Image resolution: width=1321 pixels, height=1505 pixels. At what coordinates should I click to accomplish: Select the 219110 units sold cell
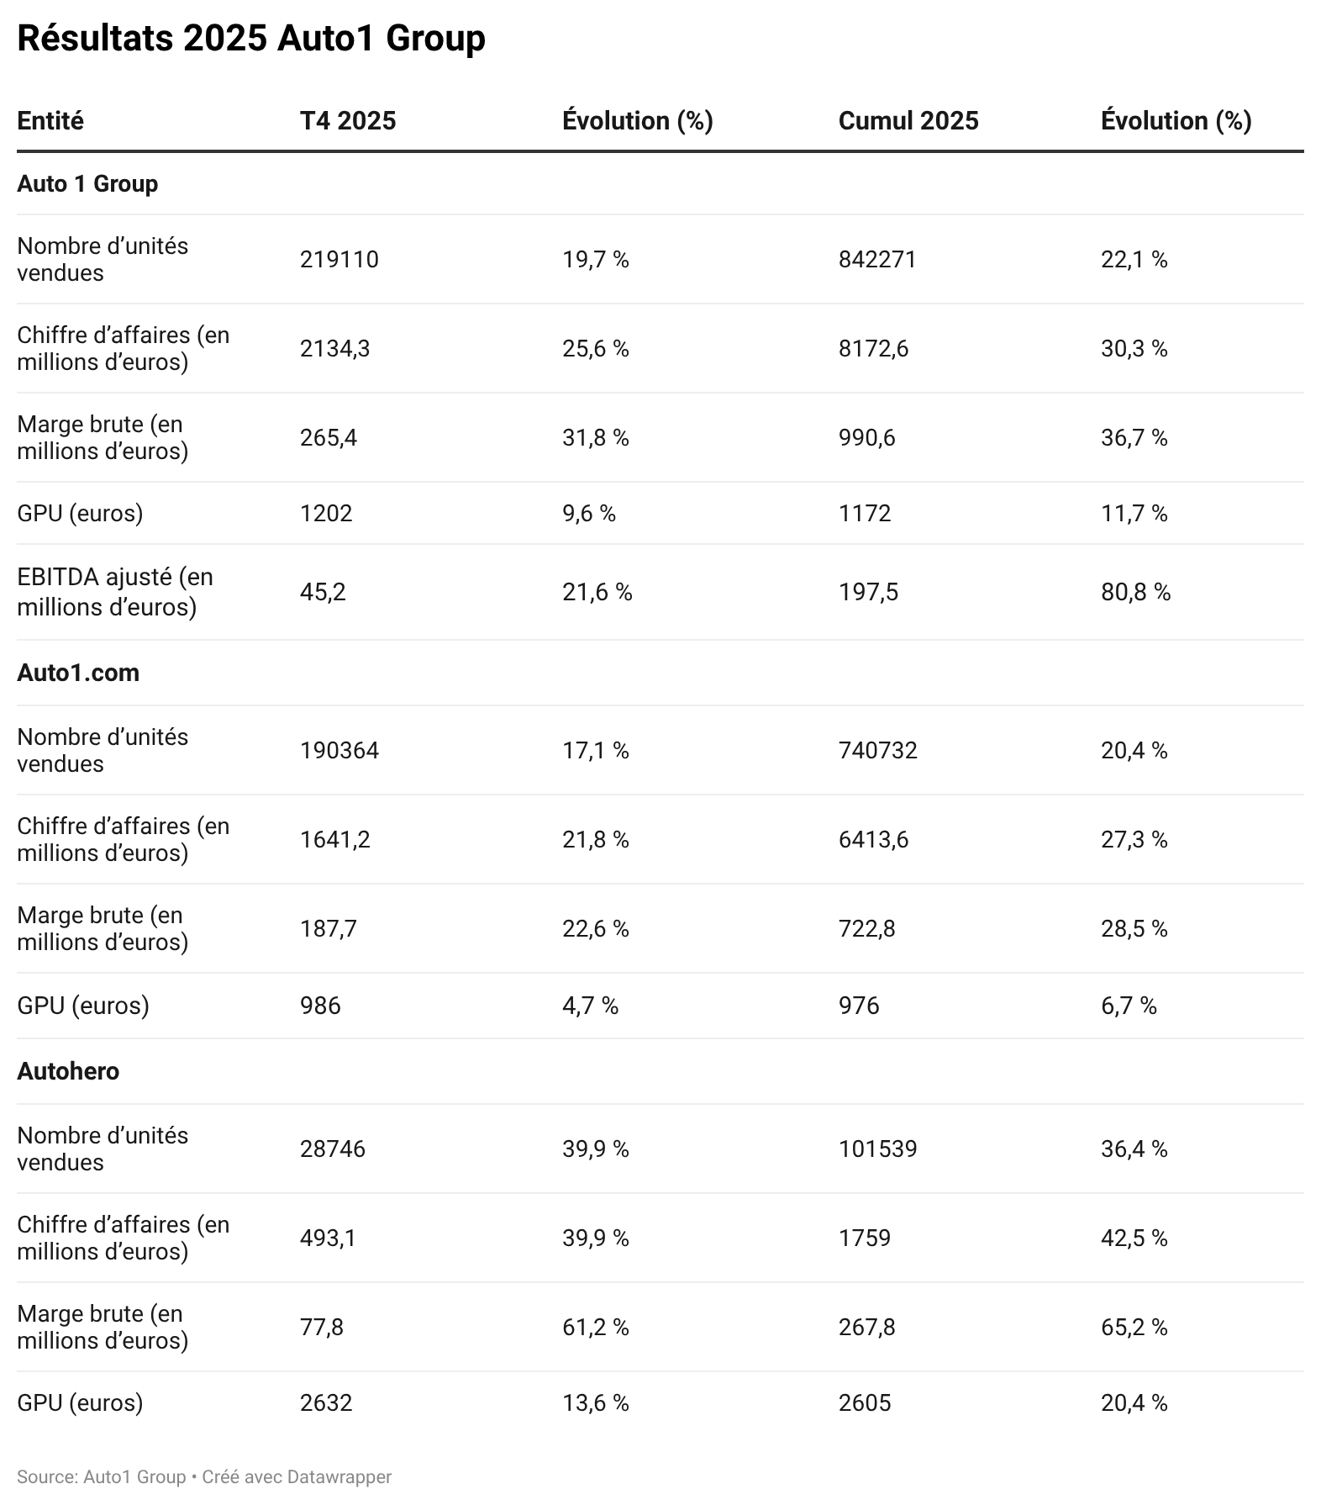coord(339,259)
